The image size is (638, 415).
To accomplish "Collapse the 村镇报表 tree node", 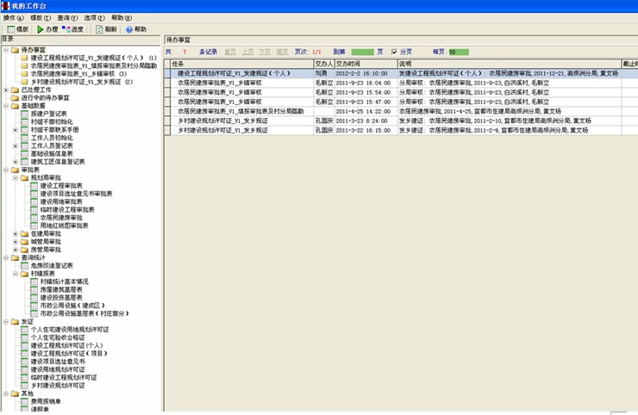I will 15,273.
